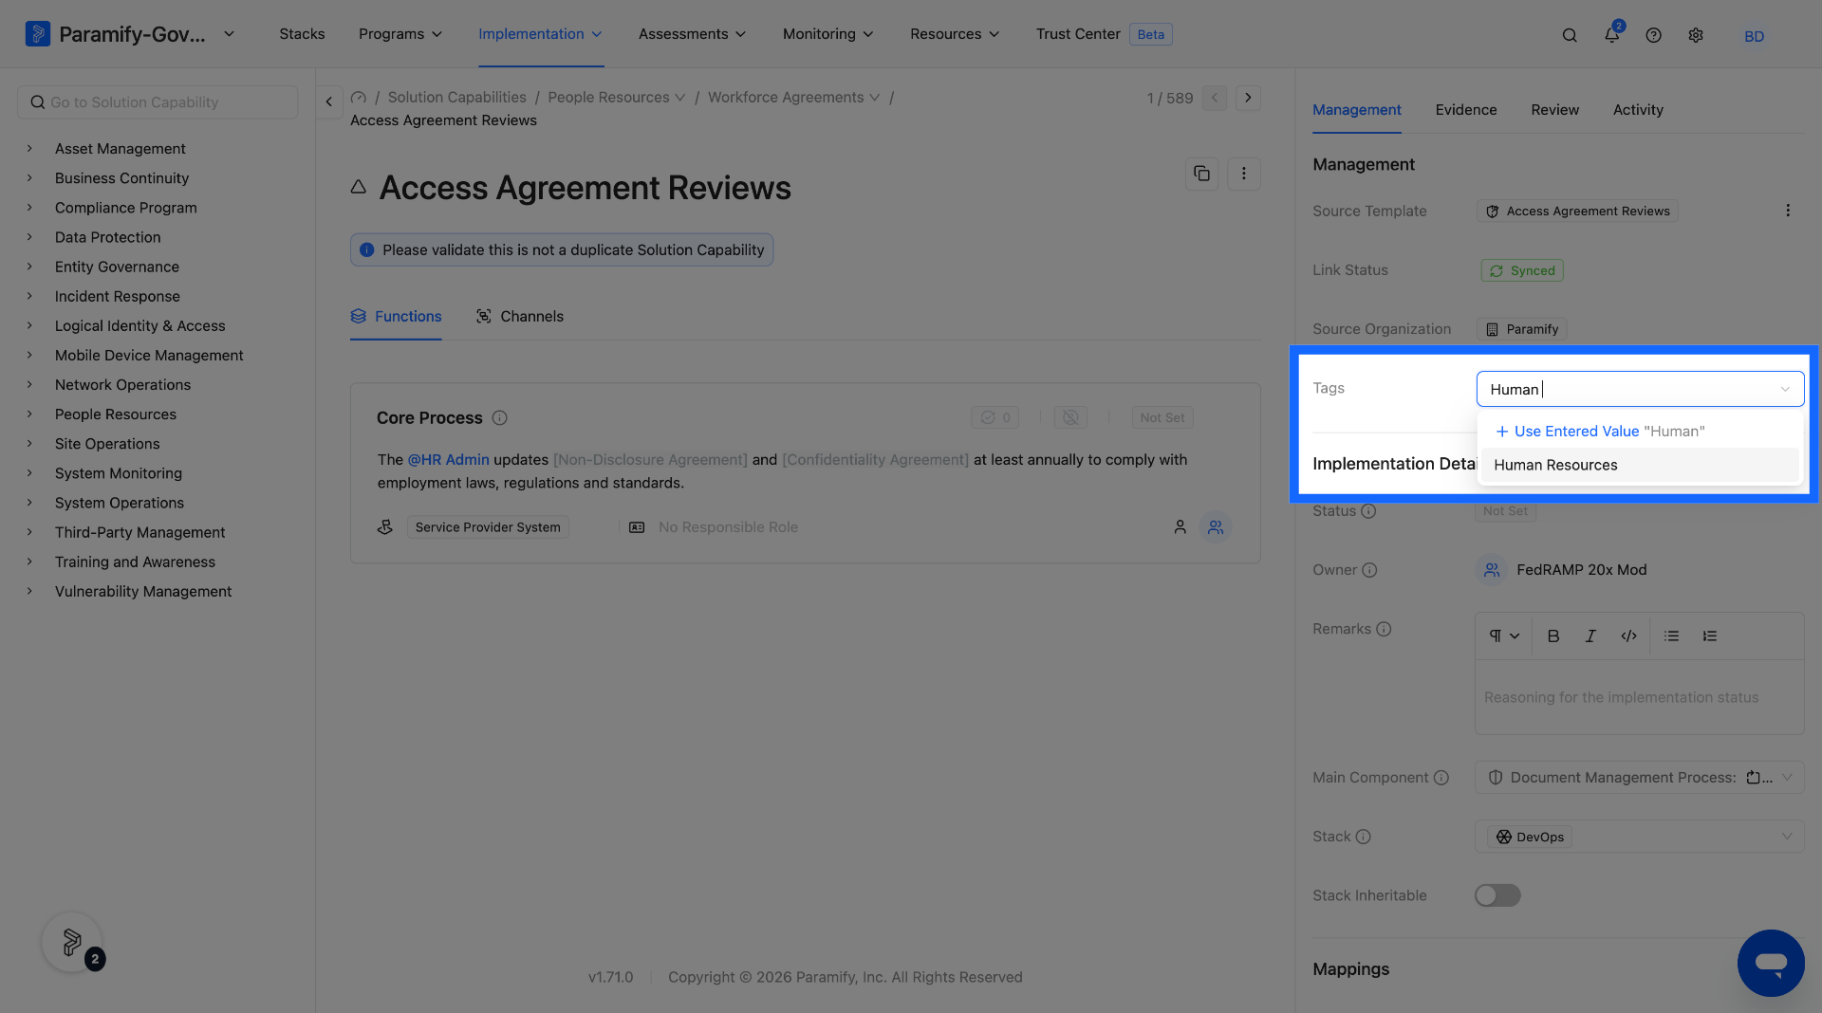The height and width of the screenshot is (1013, 1822).
Task: Open paragraph style dropdown in Remarks
Action: coord(1504,636)
